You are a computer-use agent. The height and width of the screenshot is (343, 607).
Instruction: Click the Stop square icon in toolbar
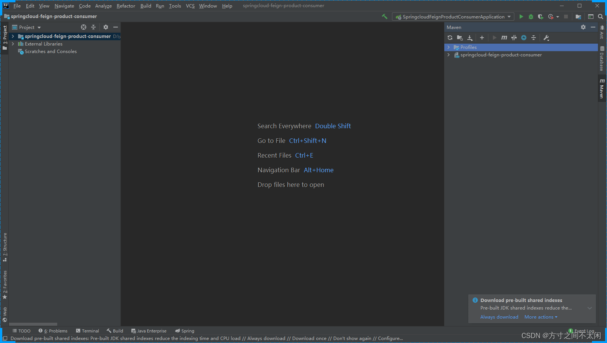pos(566,17)
